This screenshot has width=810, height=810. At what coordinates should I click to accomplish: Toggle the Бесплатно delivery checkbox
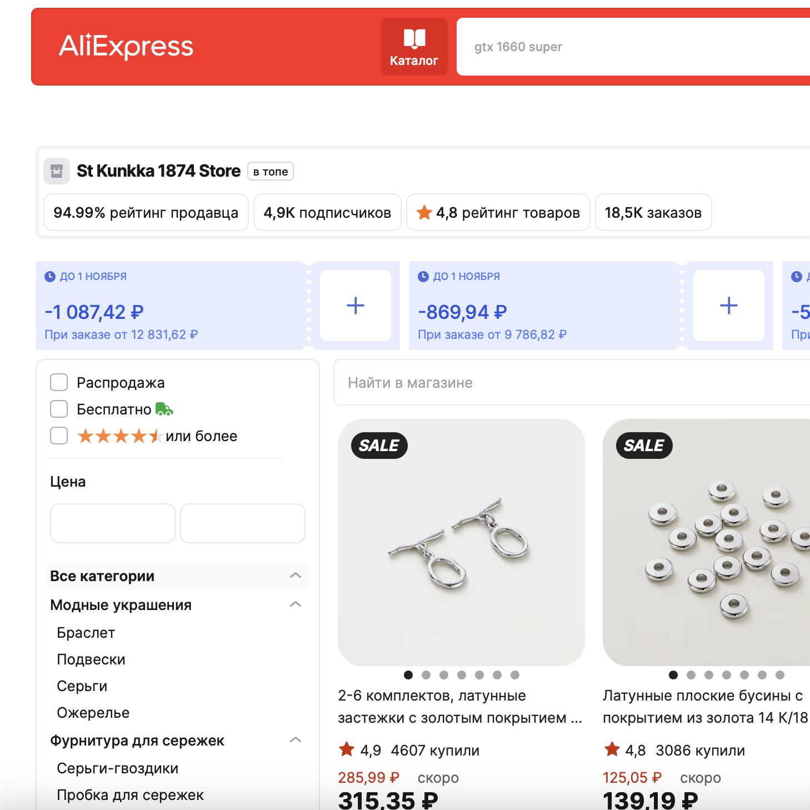59,409
